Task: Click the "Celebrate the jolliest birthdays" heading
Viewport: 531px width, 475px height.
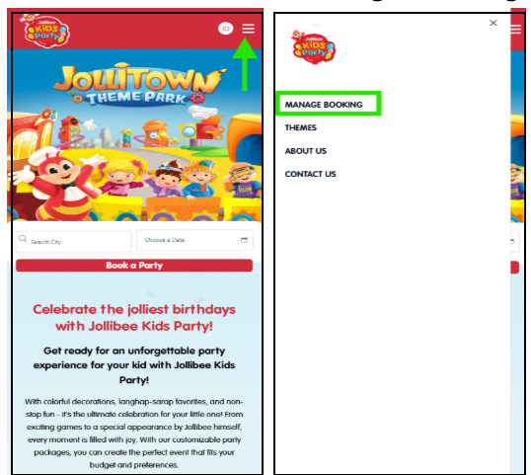Action: coord(134,317)
